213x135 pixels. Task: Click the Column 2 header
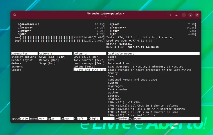[x=90, y=54]
